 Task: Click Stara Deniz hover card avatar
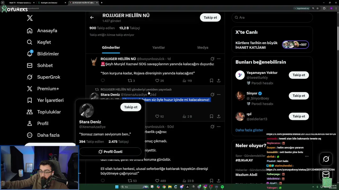pos(87,110)
